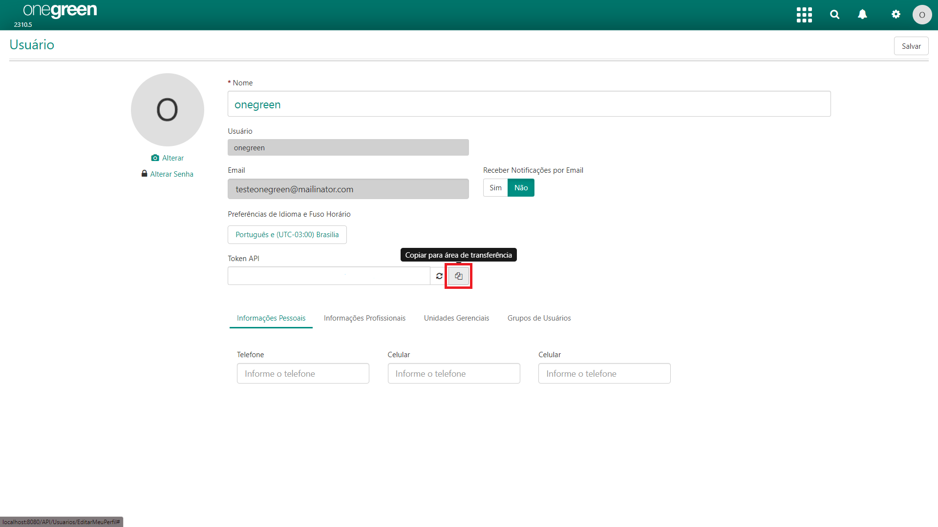The image size is (938, 527).
Task: Copy the API token to clipboard
Action: [x=459, y=276]
